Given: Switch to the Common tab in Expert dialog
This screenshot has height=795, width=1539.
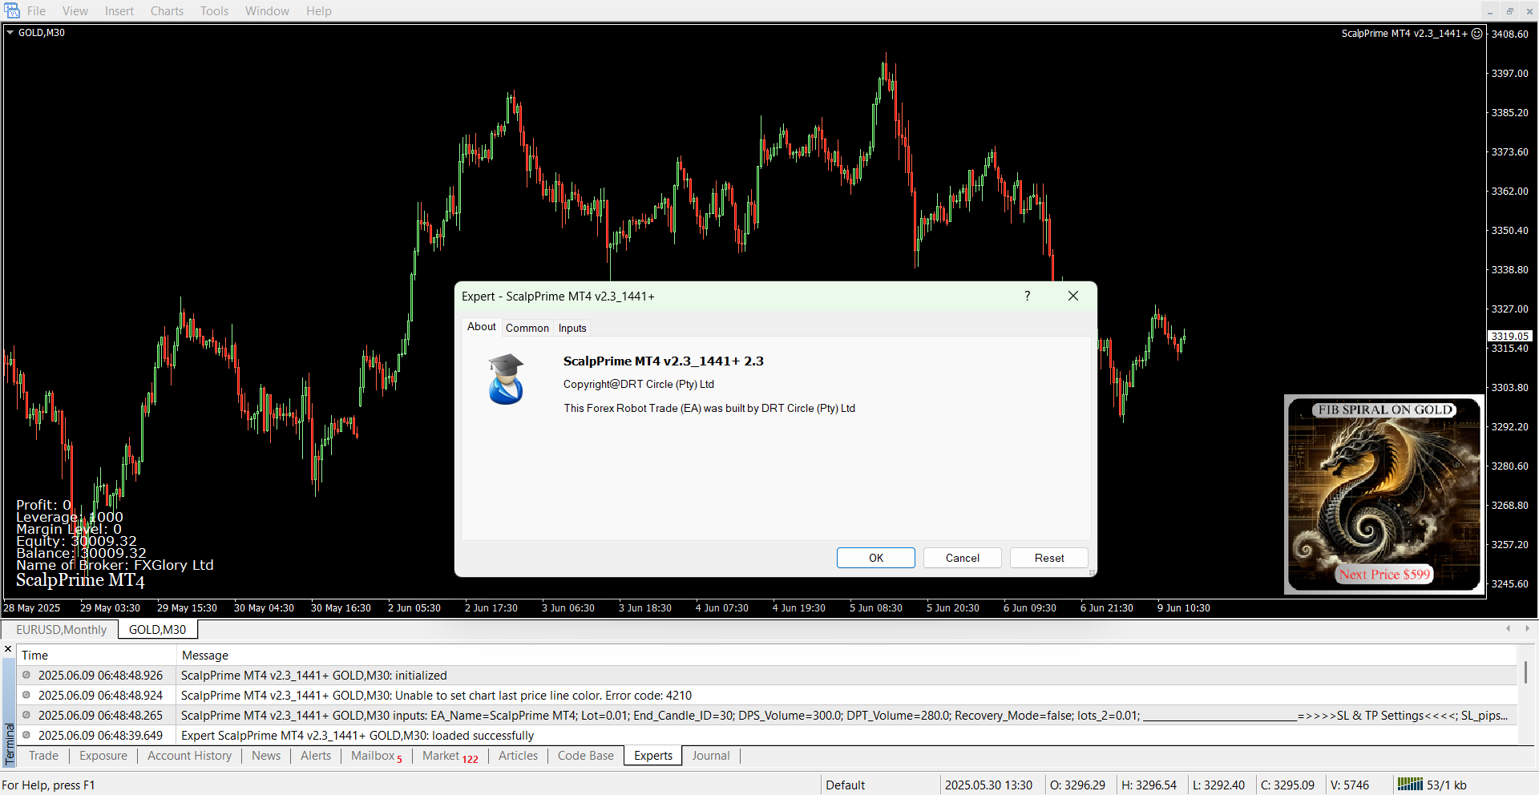Looking at the screenshot, I should click(527, 328).
